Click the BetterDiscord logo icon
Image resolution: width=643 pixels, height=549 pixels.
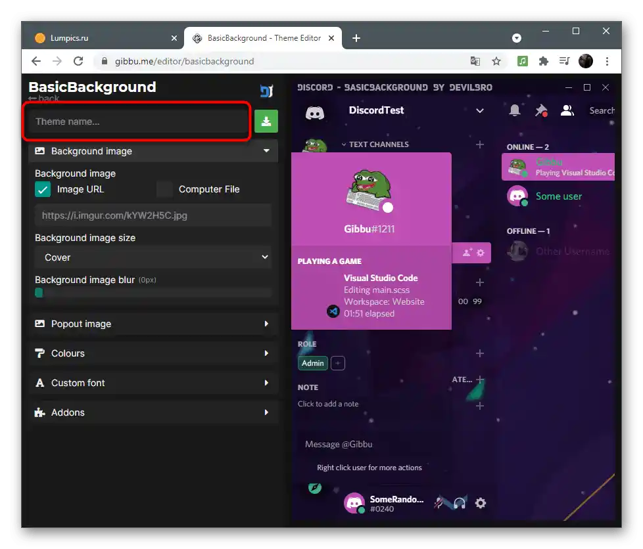tap(266, 91)
